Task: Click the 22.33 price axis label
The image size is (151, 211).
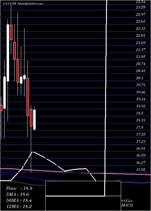Action: [x=140, y=28]
